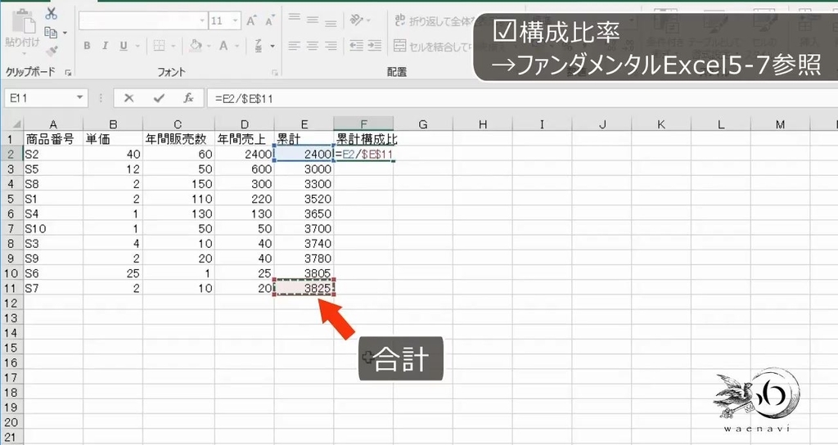This screenshot has width=838, height=445.
Task: Expand the underline style dropdown arrow
Action: point(137,47)
